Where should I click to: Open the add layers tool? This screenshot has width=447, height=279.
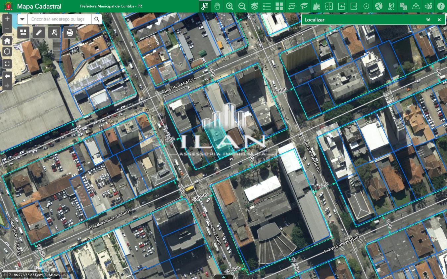(254, 6)
